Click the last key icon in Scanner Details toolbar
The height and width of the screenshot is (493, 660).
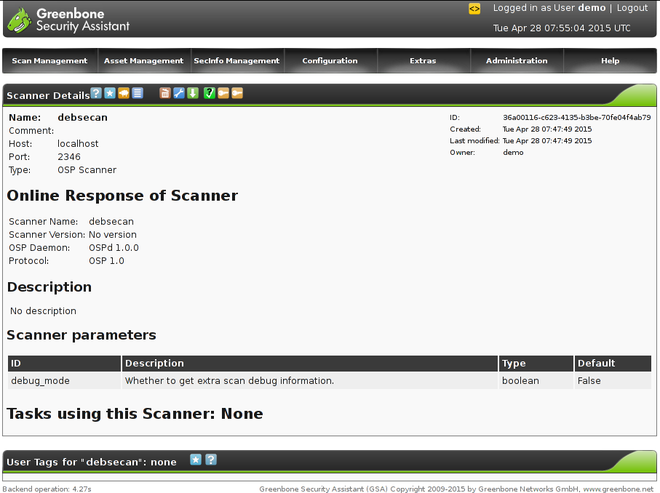coord(237,93)
